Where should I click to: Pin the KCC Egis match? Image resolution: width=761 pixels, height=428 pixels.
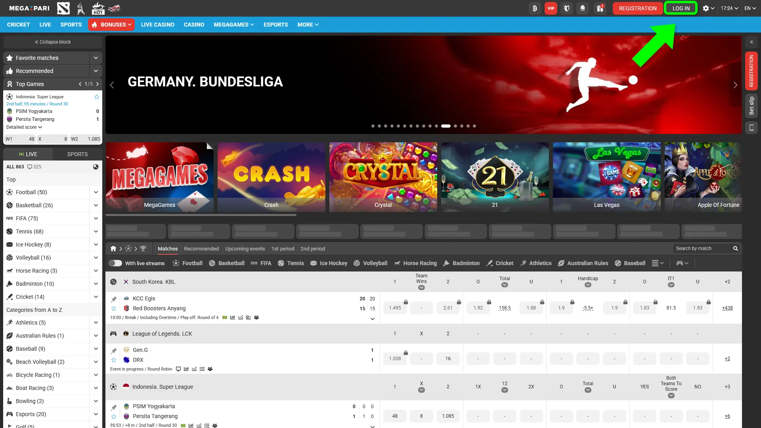(x=114, y=299)
